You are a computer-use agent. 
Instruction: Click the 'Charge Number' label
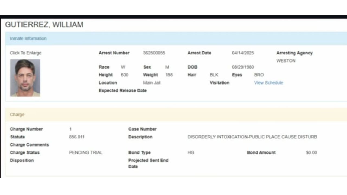click(26, 129)
